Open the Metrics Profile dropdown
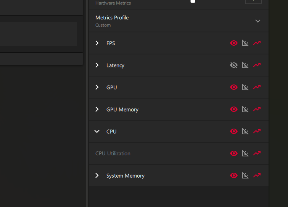 coord(257,21)
